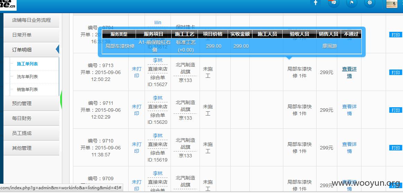The height and width of the screenshot is (193, 403).
Task: Click 打印 button for order 9713
Action: 395,73
